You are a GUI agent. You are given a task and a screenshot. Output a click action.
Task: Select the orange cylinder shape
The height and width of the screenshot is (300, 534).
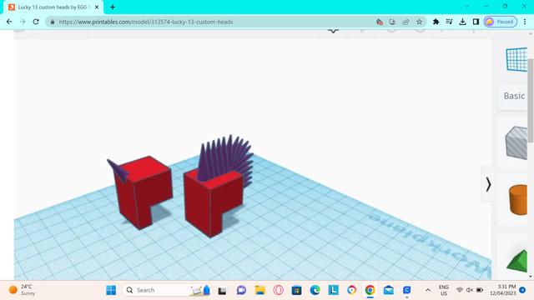coord(518,200)
